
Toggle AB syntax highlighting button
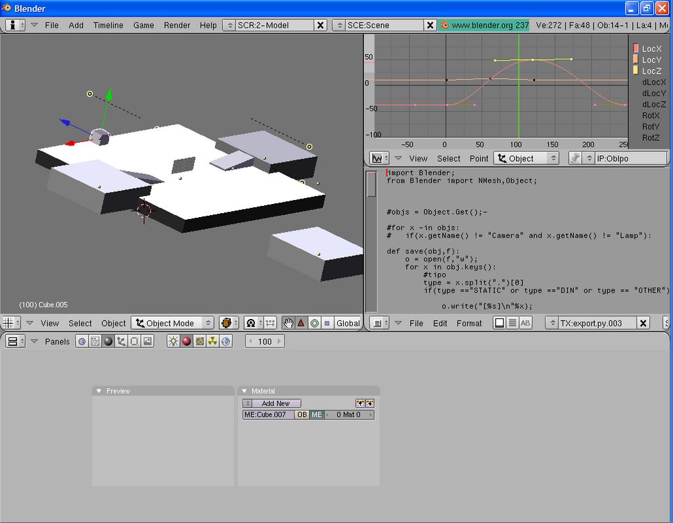(x=525, y=323)
